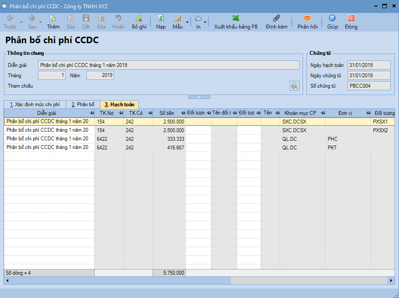Image resolution: width=399 pixels, height=298 pixels.
Task: Click the Diễn giải description text field
Action: pos(169,65)
